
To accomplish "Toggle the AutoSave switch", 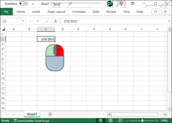I will pyautogui.click(x=23, y=4).
